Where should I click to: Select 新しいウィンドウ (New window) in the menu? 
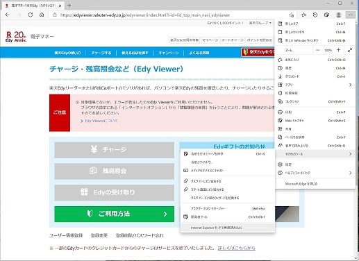click(315, 32)
